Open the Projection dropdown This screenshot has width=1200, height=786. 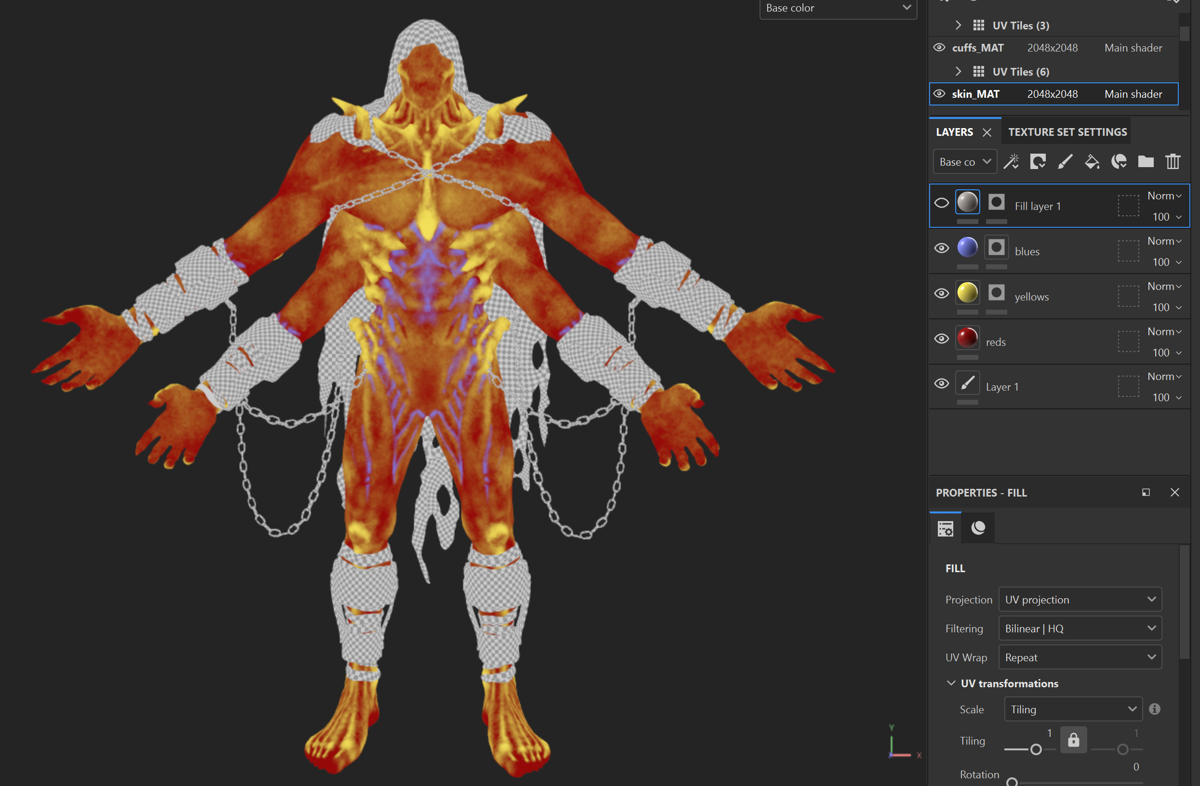1080,600
